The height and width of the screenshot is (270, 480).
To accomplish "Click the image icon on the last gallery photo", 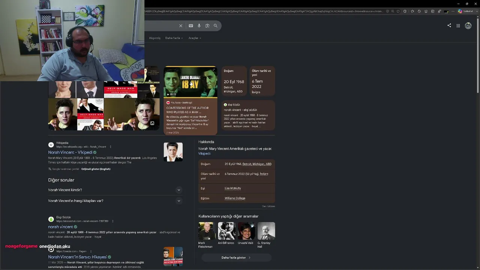I will click(152, 123).
